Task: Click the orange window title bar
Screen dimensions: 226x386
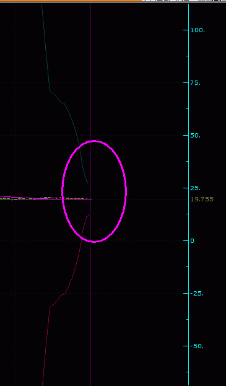Action: 71,1
